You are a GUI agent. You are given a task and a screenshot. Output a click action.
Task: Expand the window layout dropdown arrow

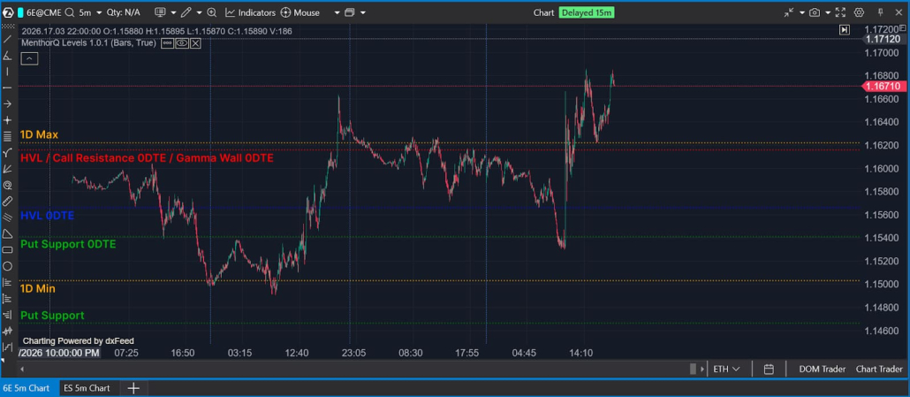(x=363, y=12)
